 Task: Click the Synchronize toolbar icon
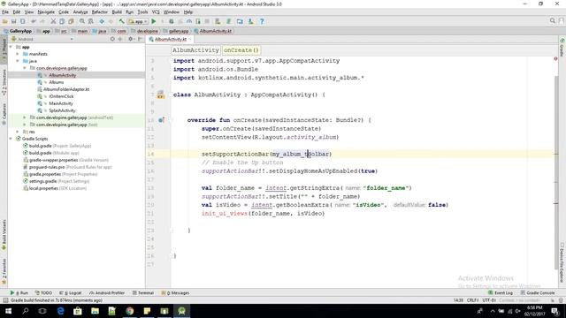22,21
